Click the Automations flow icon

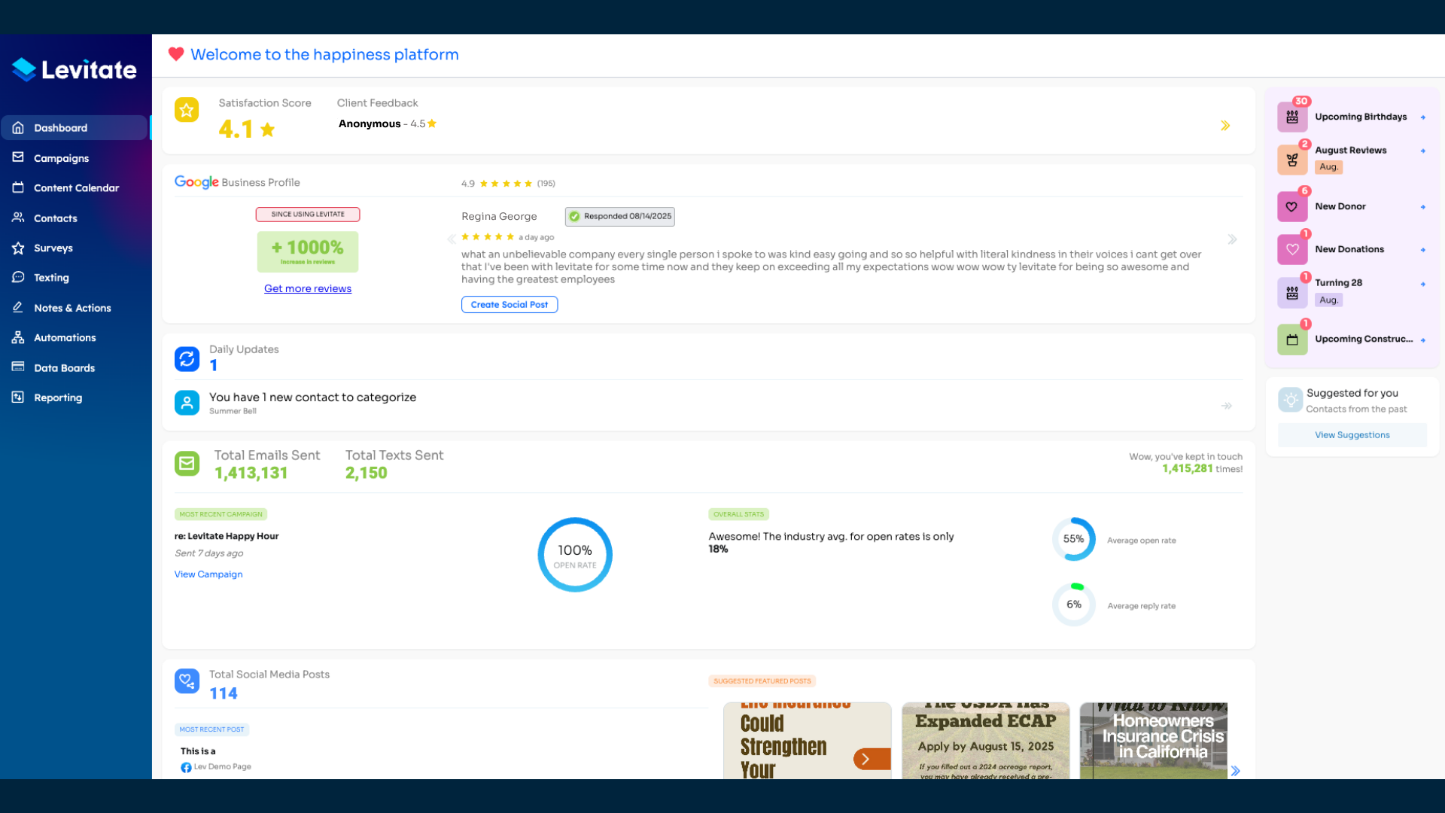[x=18, y=337]
